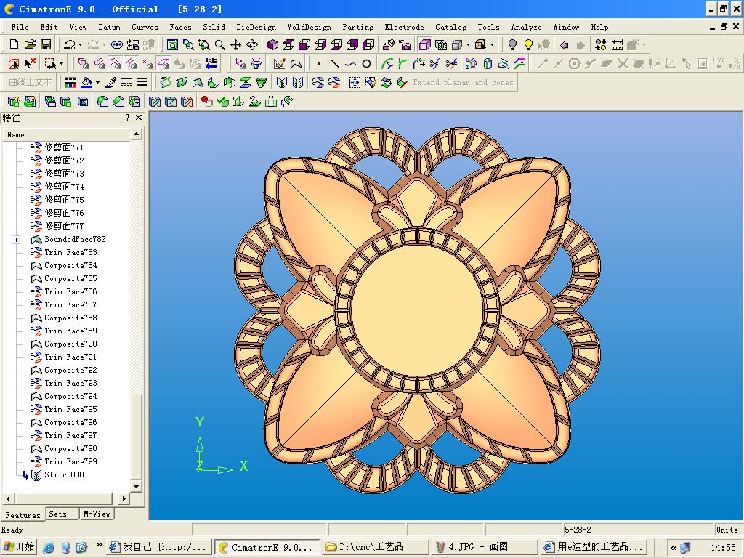Select the Pan view tool
744x558 pixels.
click(x=236, y=45)
